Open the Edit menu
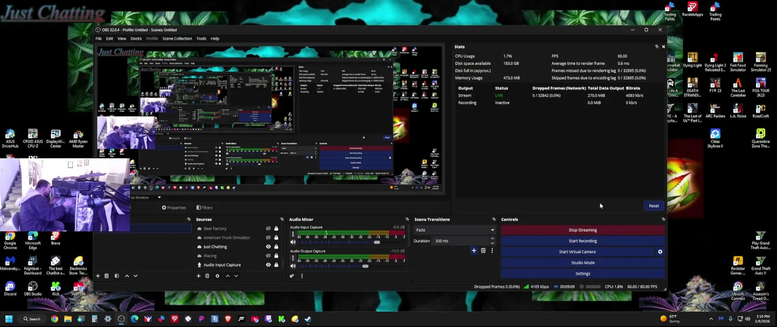777x327 pixels. 110,39
